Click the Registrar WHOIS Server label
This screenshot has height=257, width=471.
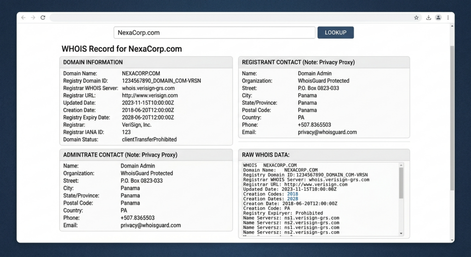(91, 88)
